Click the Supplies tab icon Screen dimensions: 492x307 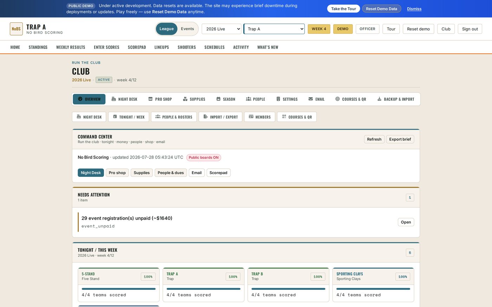[185, 99]
